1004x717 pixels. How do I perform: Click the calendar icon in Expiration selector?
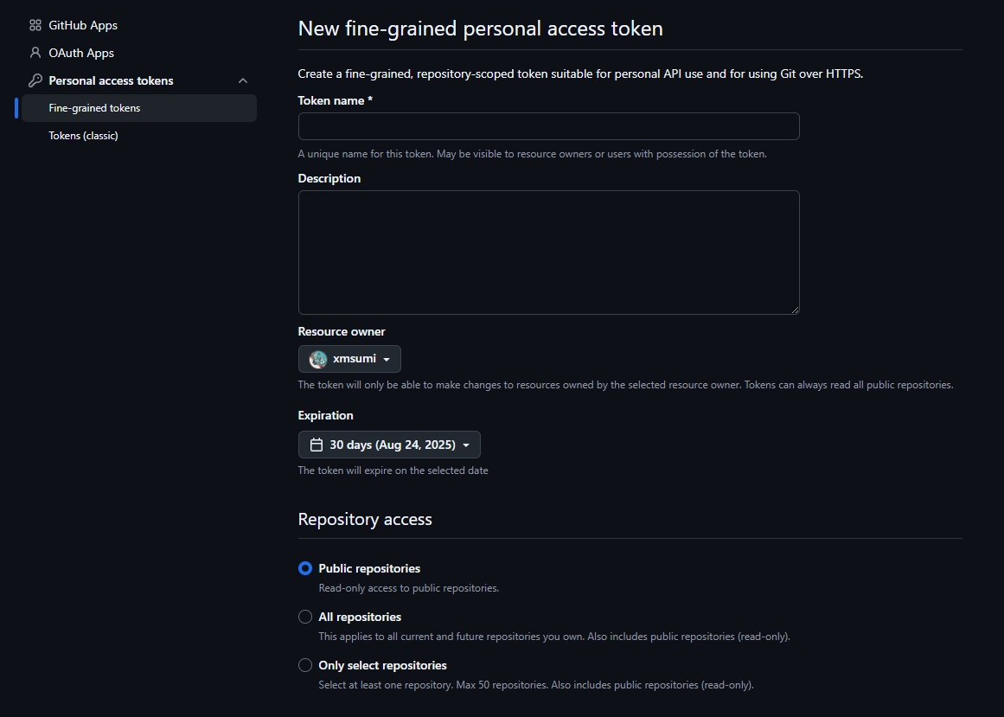317,445
